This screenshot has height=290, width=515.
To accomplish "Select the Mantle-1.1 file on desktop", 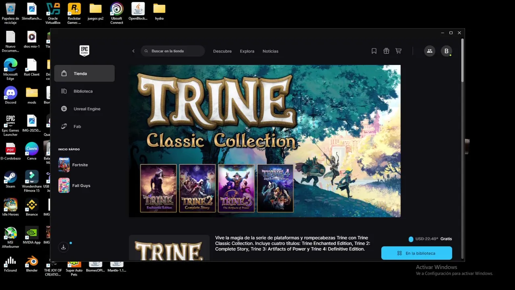I will (x=117, y=267).
